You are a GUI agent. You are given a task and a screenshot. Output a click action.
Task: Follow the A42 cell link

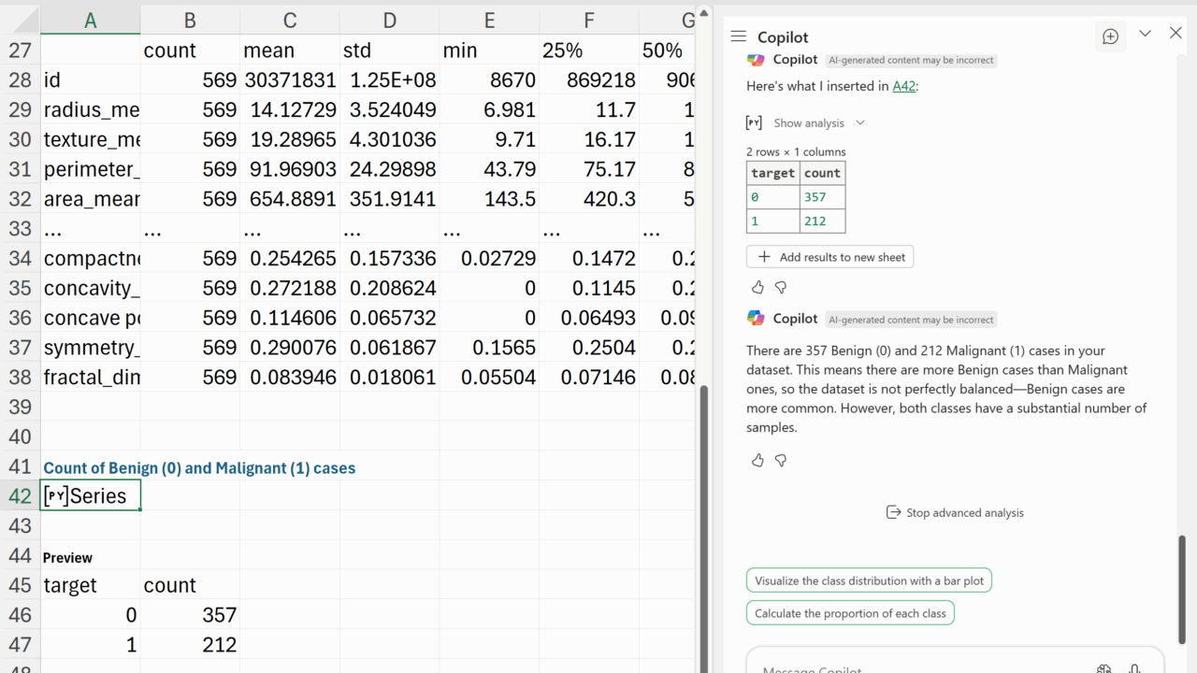coord(902,86)
